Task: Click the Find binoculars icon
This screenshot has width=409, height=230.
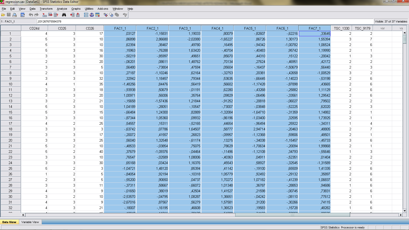Action: pyautogui.click(x=64, y=15)
